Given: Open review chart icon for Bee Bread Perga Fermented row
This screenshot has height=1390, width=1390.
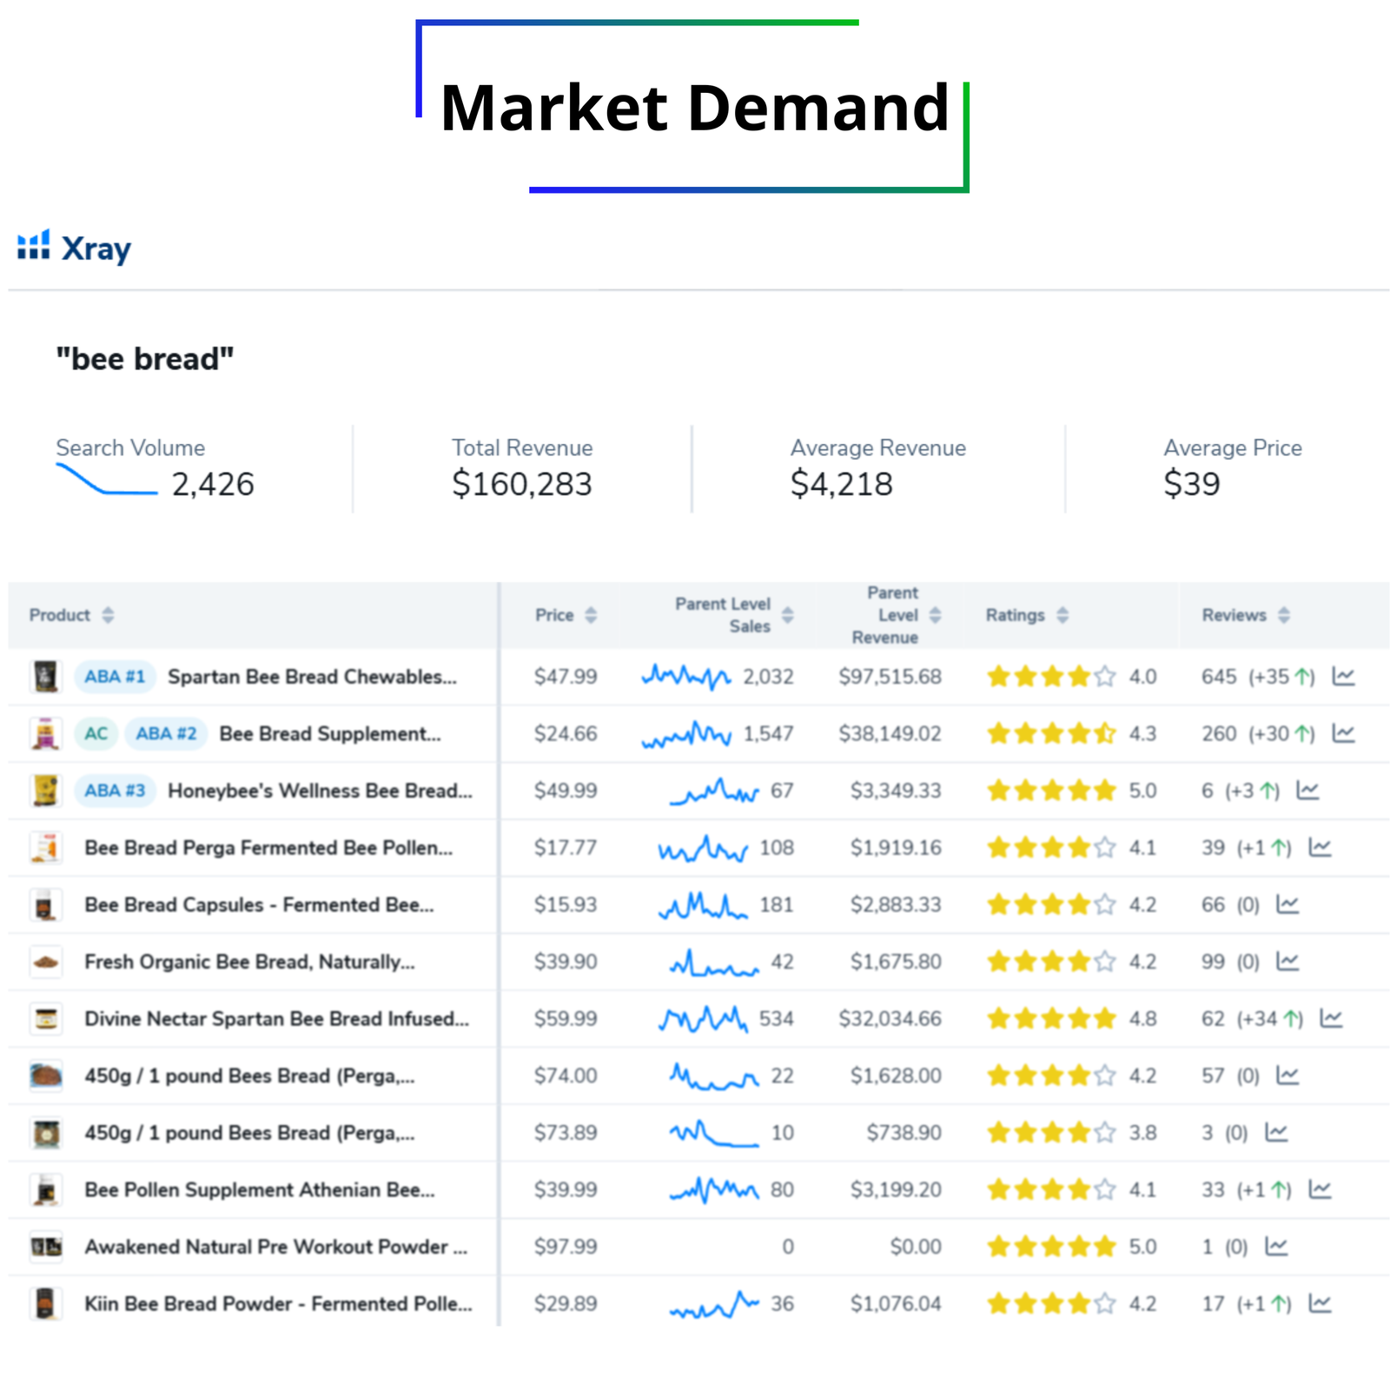Looking at the screenshot, I should pos(1320,847).
